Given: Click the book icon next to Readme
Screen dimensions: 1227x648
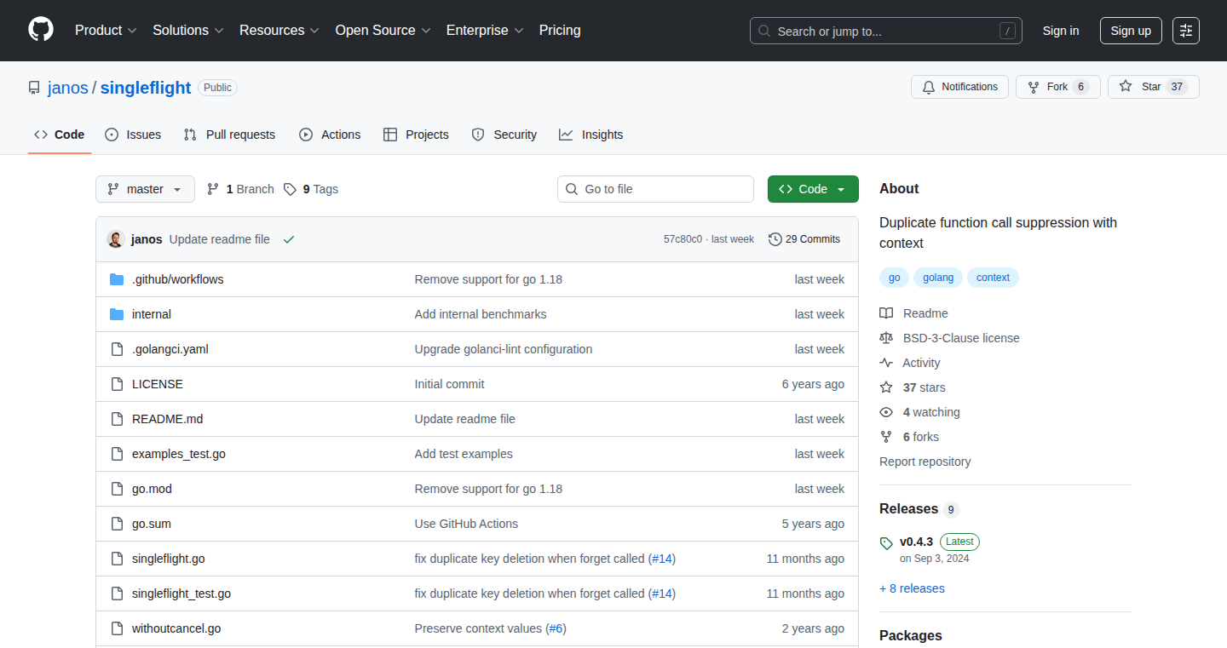Looking at the screenshot, I should [x=886, y=313].
